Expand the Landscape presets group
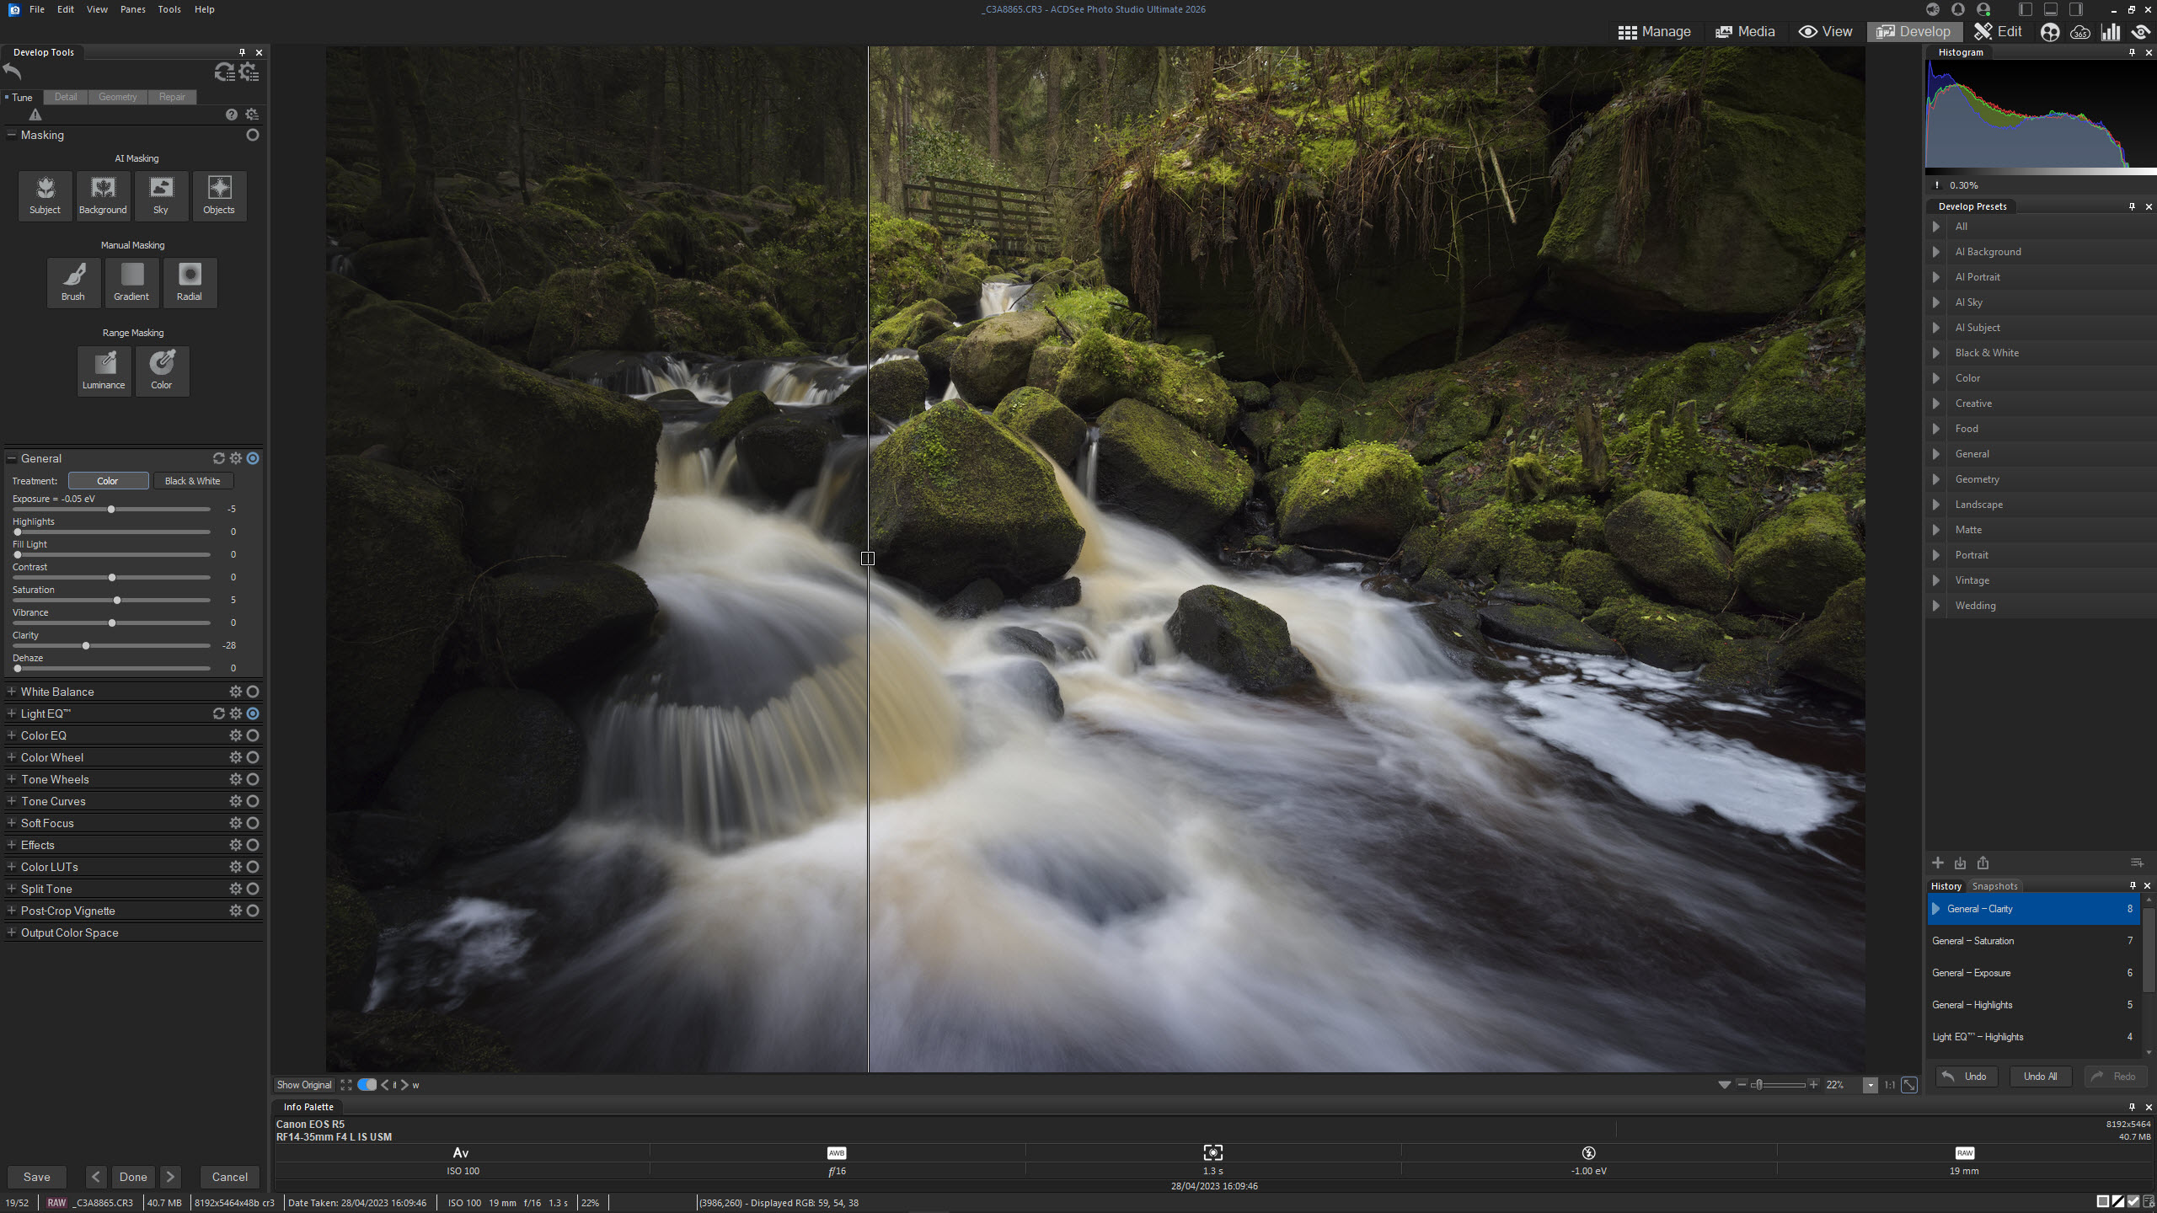This screenshot has width=2157, height=1213. (x=1936, y=505)
